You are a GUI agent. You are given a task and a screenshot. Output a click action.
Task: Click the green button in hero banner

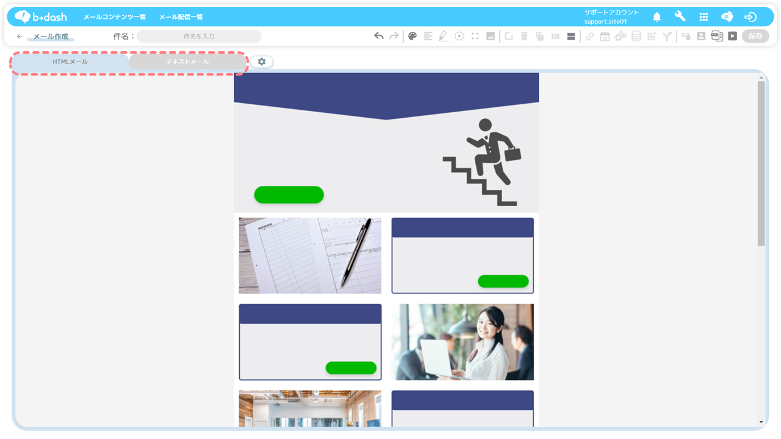click(289, 195)
